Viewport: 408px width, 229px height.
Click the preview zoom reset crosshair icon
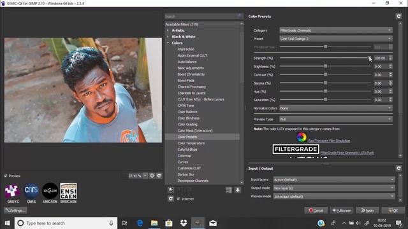click(152, 176)
